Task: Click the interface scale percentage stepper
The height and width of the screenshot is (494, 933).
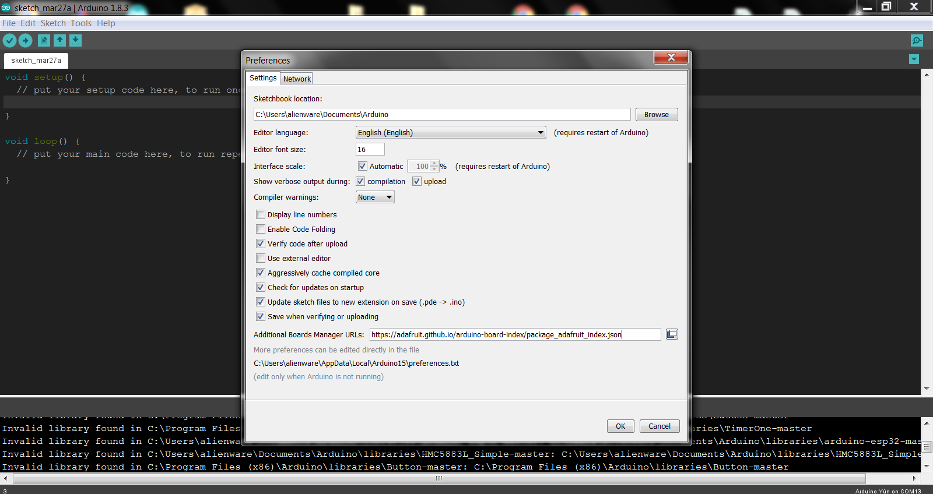Action: point(434,166)
